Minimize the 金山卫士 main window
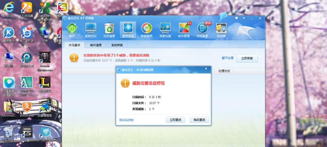 point(252,18)
